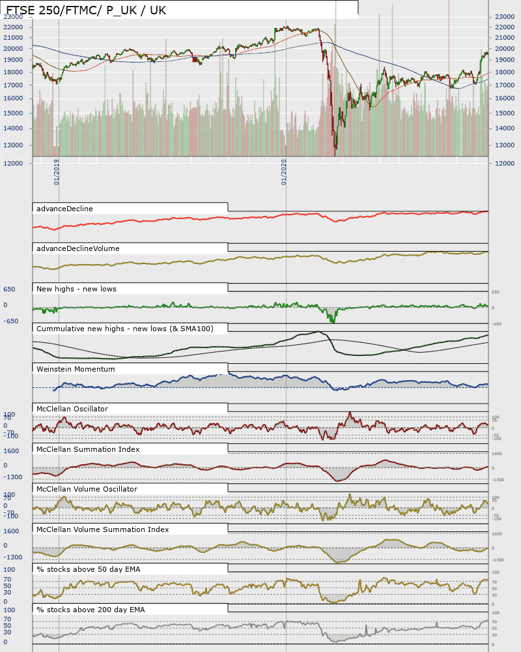Select the 01/2019 date marker

point(57,171)
